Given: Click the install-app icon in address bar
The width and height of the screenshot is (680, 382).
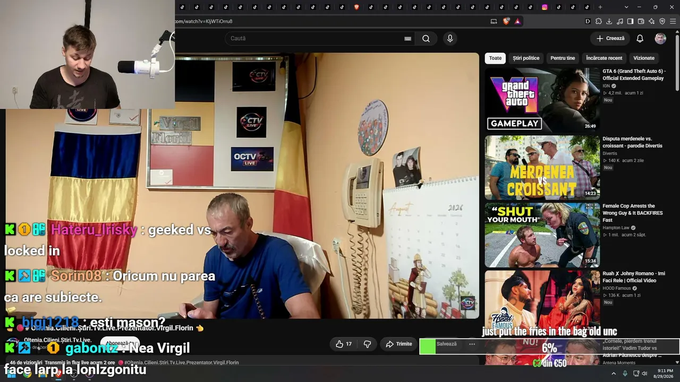Looking at the screenshot, I should [494, 21].
